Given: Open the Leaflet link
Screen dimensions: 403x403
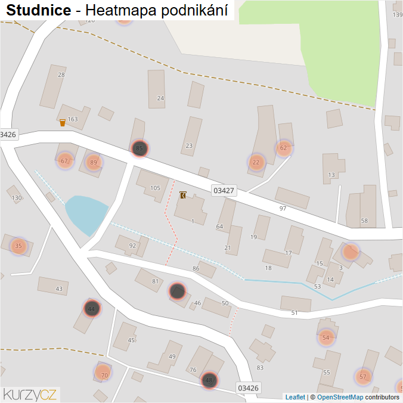Looking at the screenshot, I should [295, 397].
